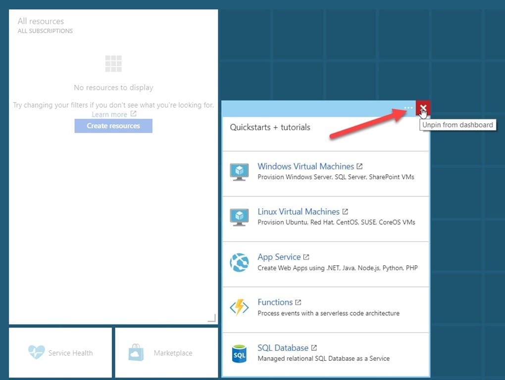Click the Create resources button
The image size is (505, 380).
tap(113, 126)
